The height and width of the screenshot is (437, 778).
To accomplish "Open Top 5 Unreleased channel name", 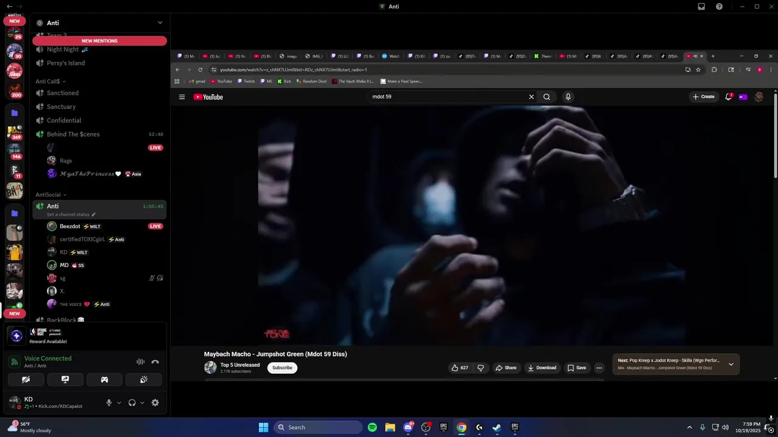I will (x=240, y=365).
